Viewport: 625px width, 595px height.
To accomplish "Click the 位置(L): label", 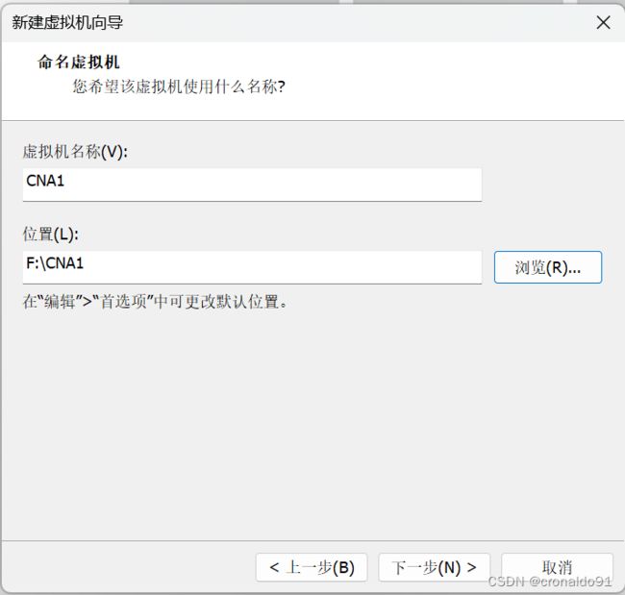I will click(51, 234).
